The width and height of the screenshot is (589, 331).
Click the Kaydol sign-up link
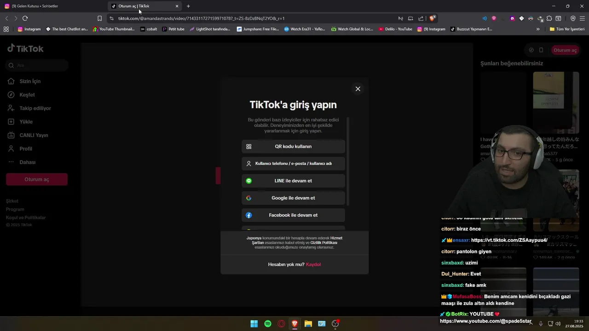[313, 264]
